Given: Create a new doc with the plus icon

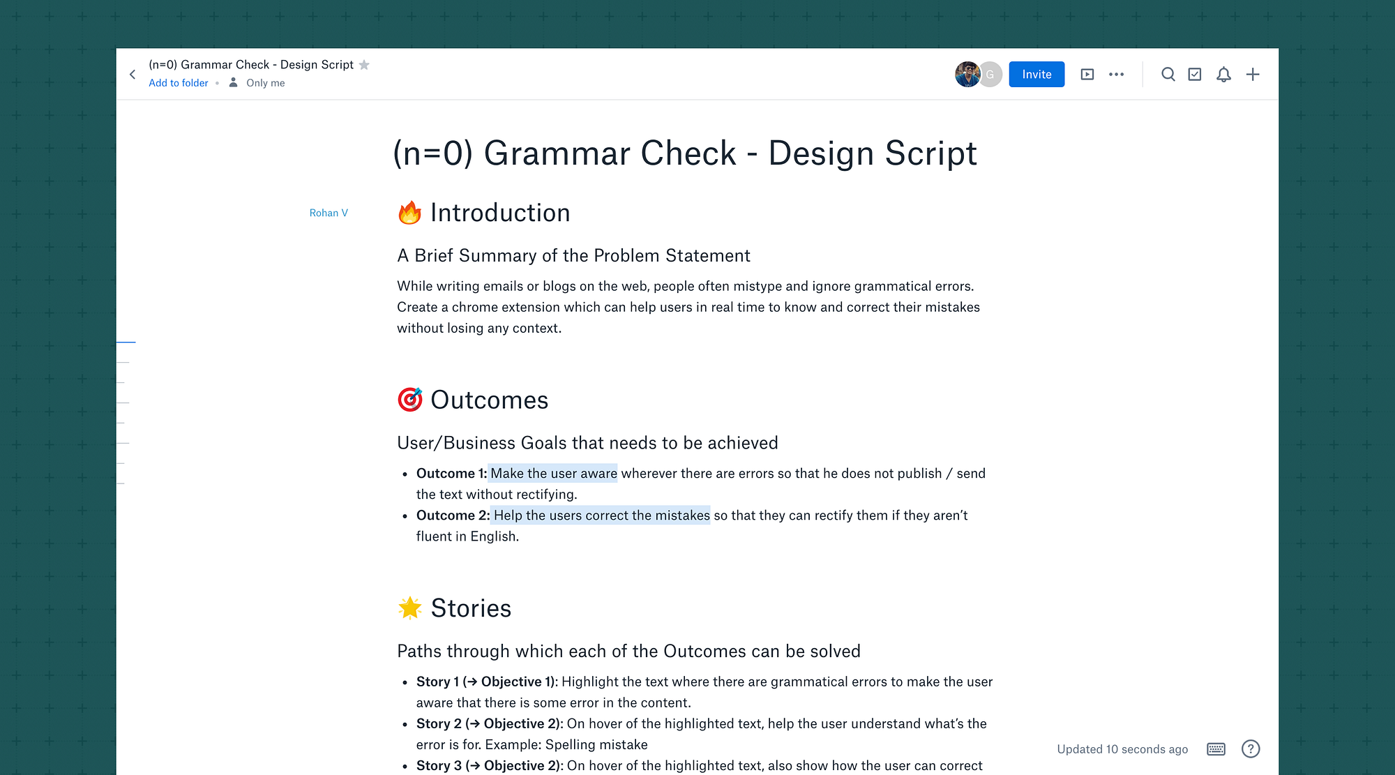Looking at the screenshot, I should [x=1252, y=74].
